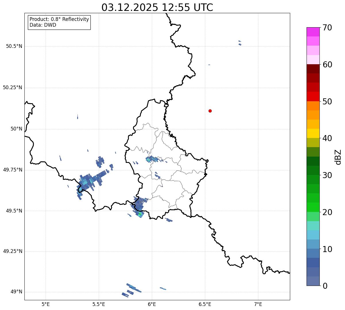The width and height of the screenshot is (345, 310).
Task: Click the turquoise colorbar segment near 16
Action: tap(313, 226)
